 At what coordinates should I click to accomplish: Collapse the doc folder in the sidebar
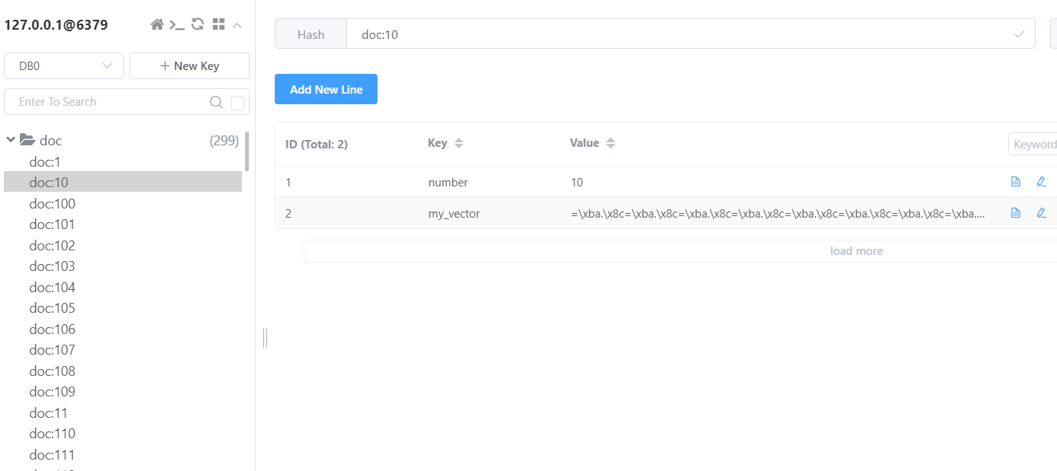[x=11, y=140]
